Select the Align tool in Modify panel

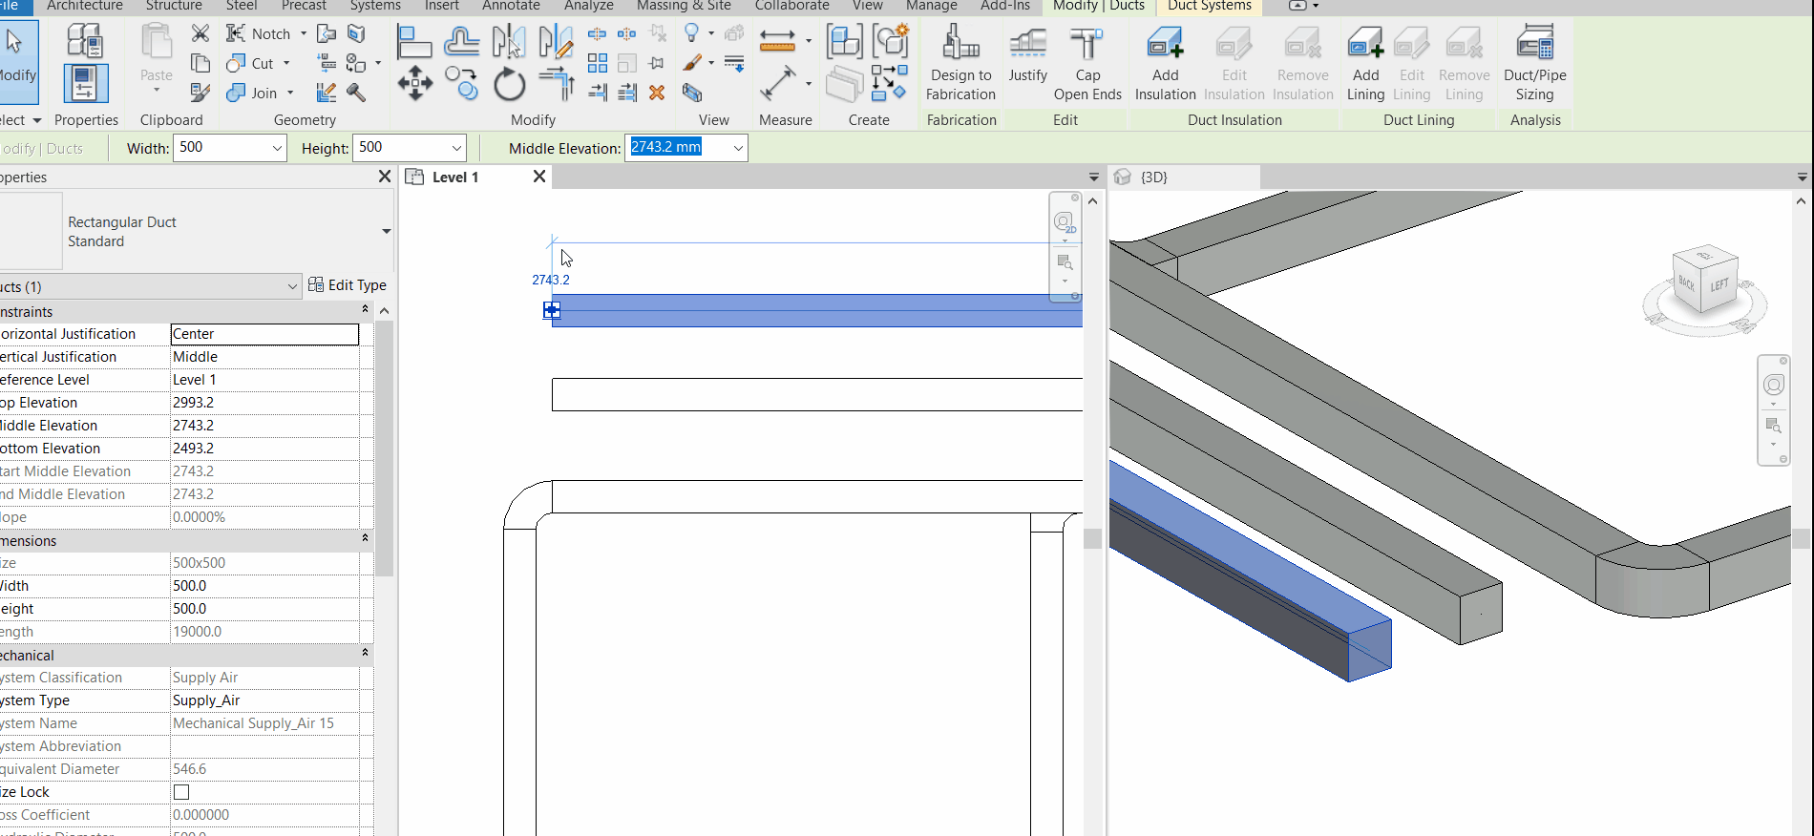click(414, 42)
